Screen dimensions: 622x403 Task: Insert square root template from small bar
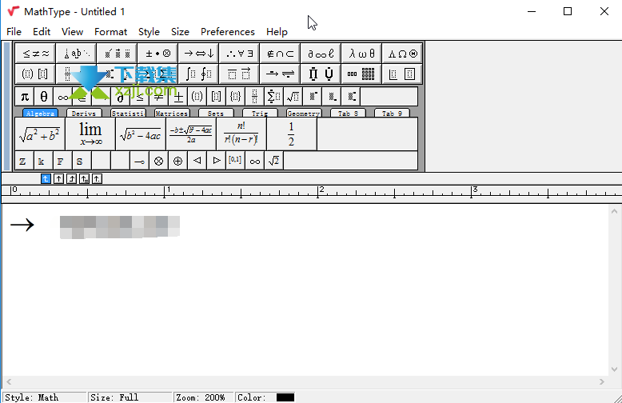coord(293,97)
